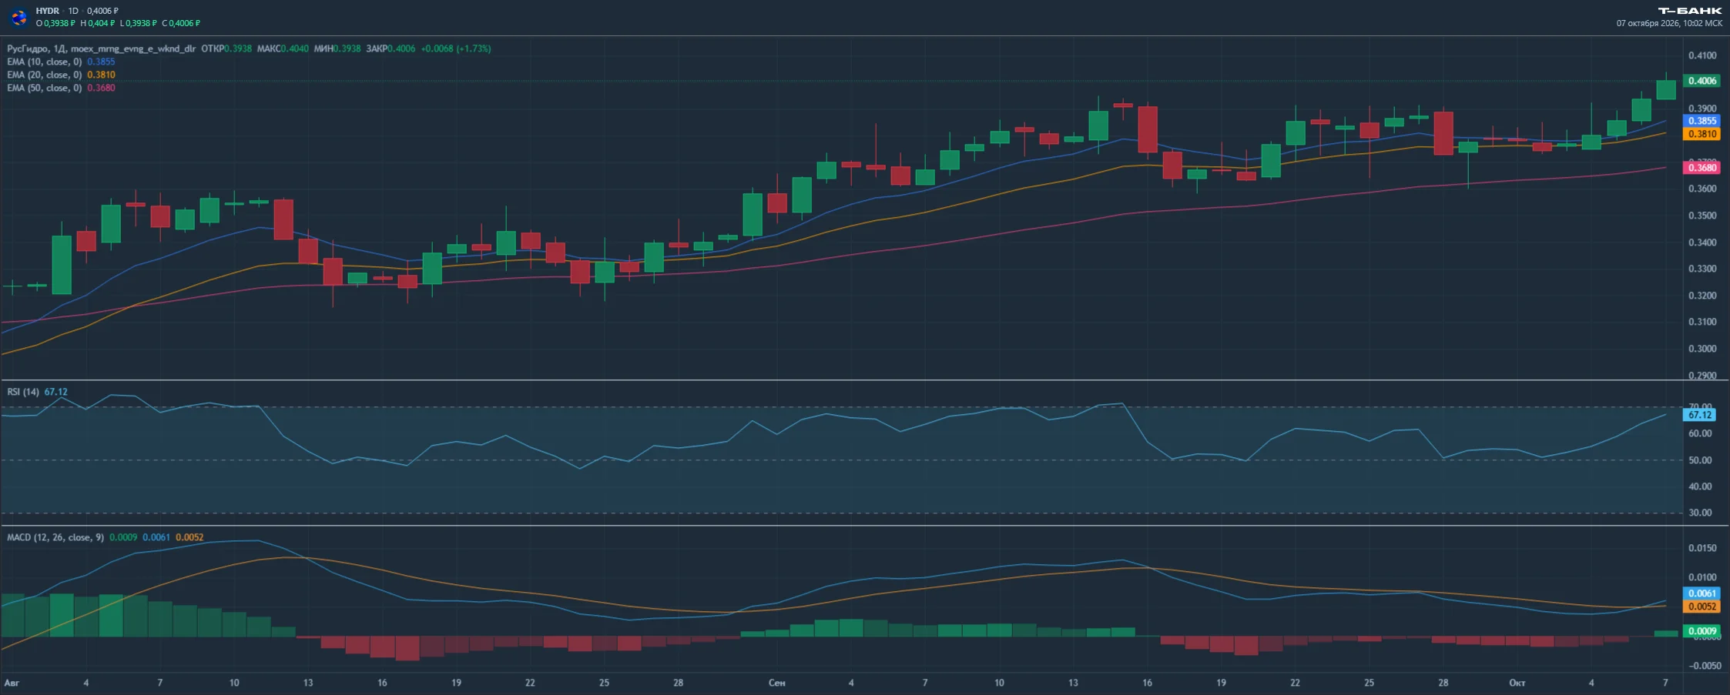Click the Окт month marker on time axis
Image resolution: width=1730 pixels, height=695 pixels.
pyautogui.click(x=1517, y=683)
